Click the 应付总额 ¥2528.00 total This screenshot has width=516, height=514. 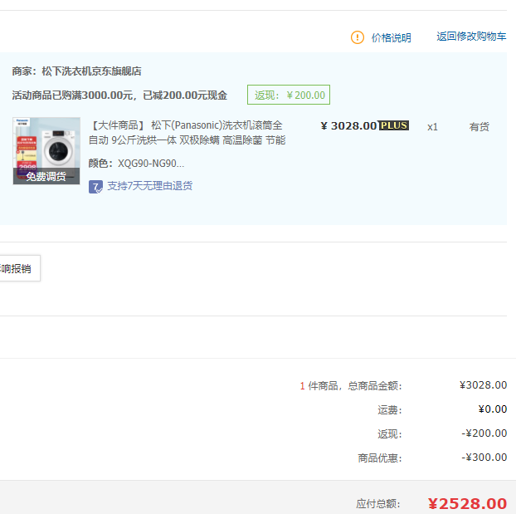467,504
